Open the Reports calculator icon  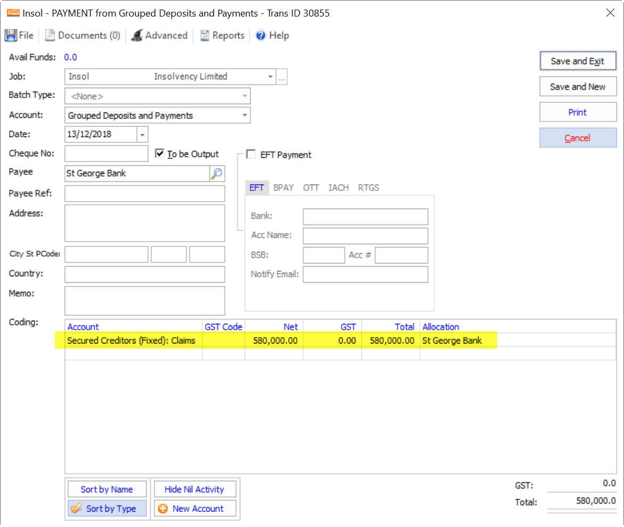tap(205, 35)
